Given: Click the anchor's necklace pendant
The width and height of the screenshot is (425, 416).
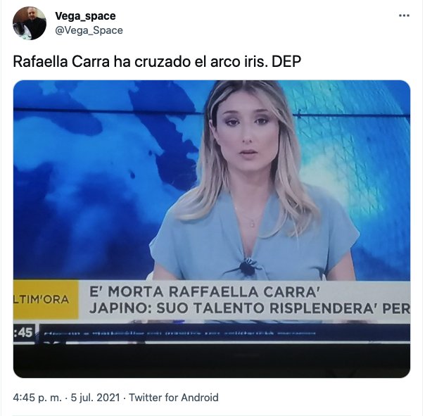Looking at the screenshot, I should tap(252, 224).
